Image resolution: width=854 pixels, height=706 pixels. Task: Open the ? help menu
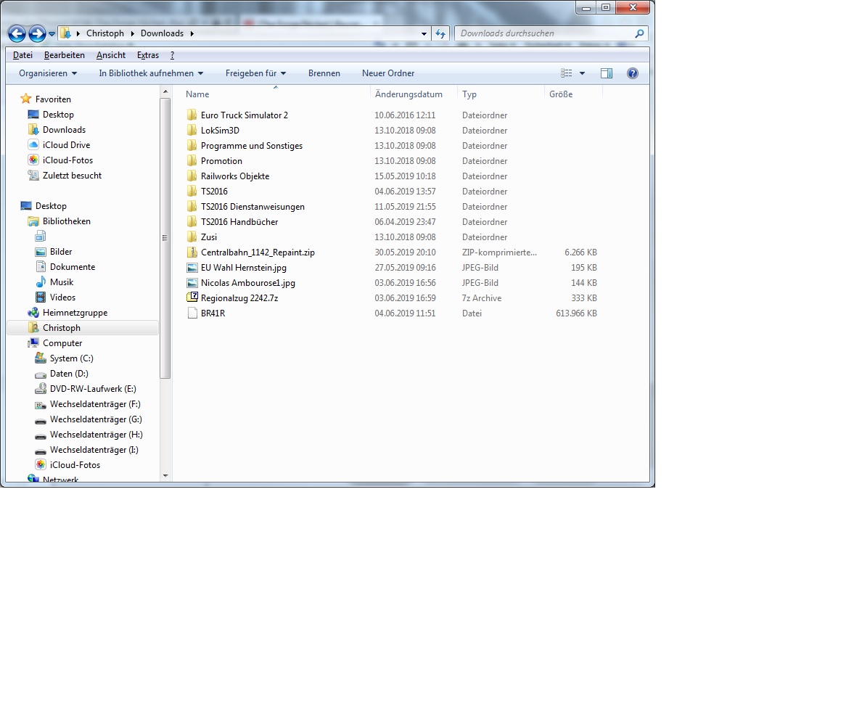pyautogui.click(x=173, y=55)
